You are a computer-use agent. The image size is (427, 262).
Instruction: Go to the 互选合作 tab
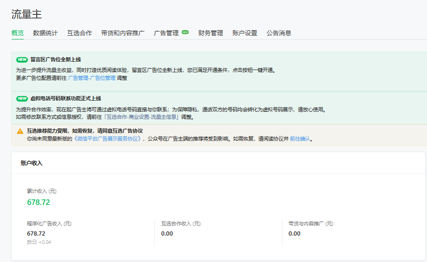[x=79, y=33]
